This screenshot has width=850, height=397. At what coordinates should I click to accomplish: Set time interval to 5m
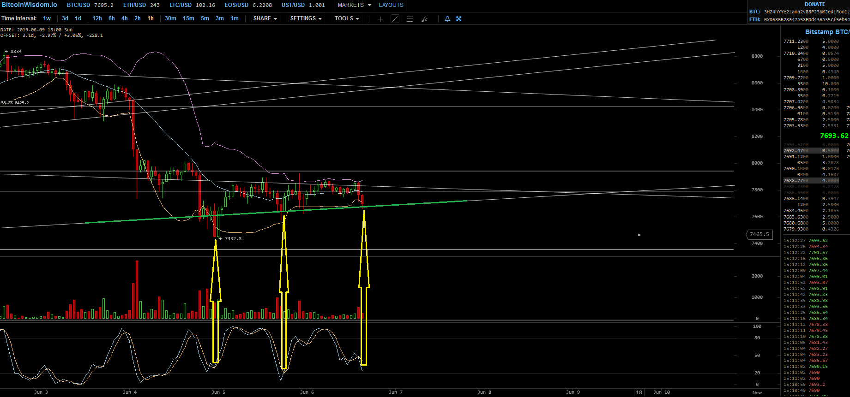pos(205,18)
